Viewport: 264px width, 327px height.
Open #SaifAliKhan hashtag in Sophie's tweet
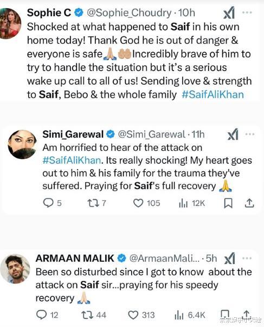[213, 95]
